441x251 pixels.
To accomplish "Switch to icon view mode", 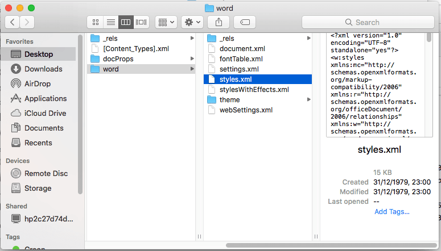I will tap(96, 22).
